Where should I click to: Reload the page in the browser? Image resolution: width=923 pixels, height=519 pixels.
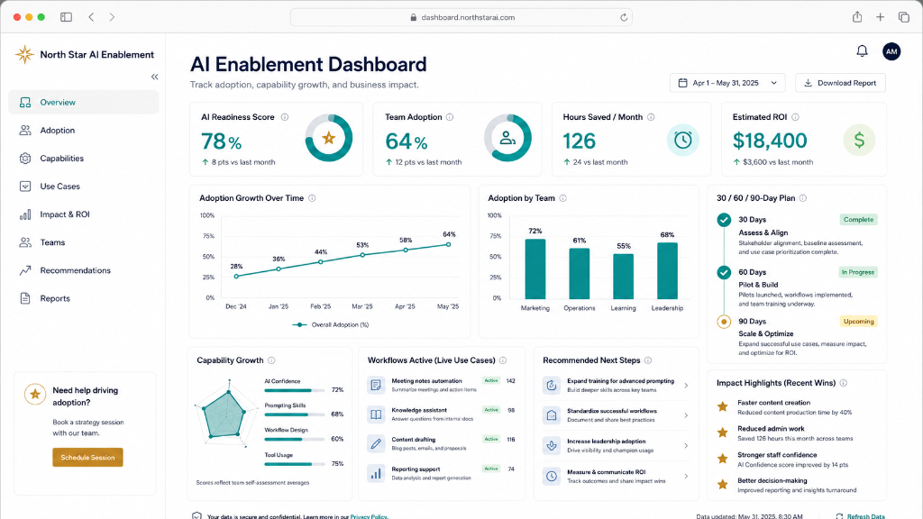click(624, 17)
